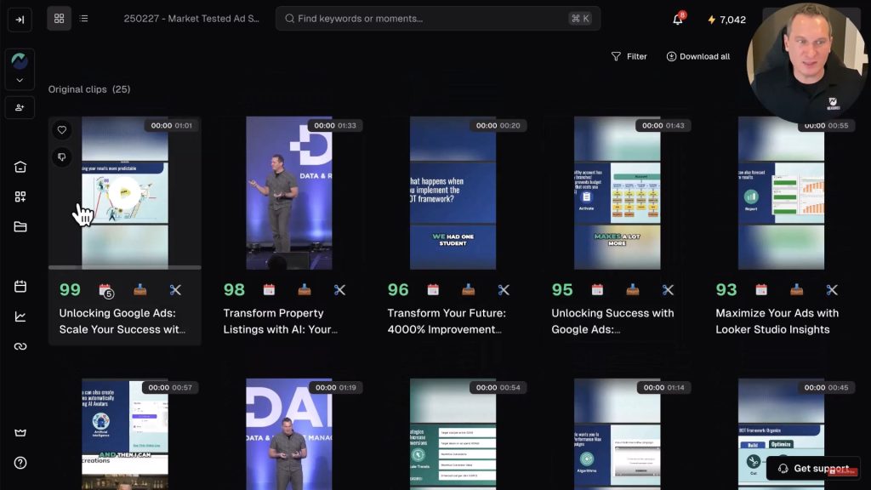Open title Maximize Your Ads with Looker Studio Insights
Screen dimensions: 871x490
(x=777, y=321)
